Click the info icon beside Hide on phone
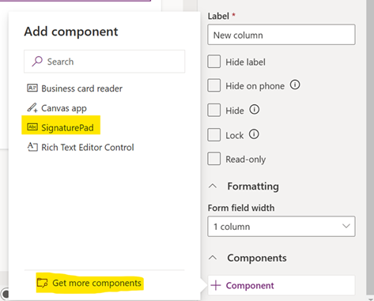 click(295, 85)
